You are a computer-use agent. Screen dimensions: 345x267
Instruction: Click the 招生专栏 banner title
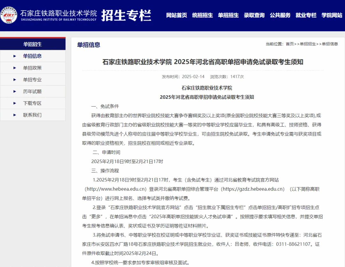(x=126, y=15)
